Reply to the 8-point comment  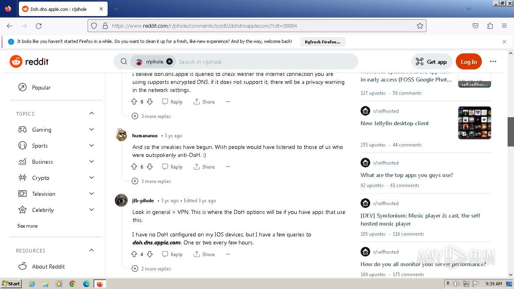tap(172, 102)
